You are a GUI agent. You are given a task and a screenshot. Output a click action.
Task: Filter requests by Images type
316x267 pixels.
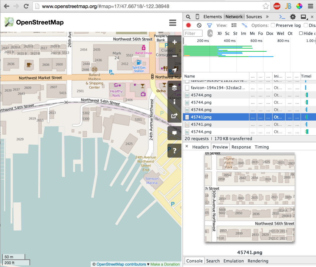[x=243, y=33]
